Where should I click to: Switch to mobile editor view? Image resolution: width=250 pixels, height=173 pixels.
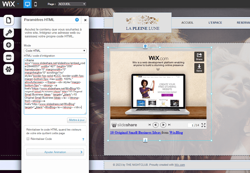[35, 4]
